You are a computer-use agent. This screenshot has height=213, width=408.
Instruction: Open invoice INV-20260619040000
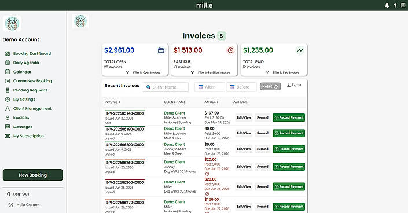pos(124,129)
